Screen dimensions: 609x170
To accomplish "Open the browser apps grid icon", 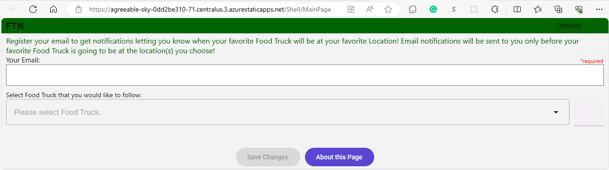I will click(x=351, y=9).
